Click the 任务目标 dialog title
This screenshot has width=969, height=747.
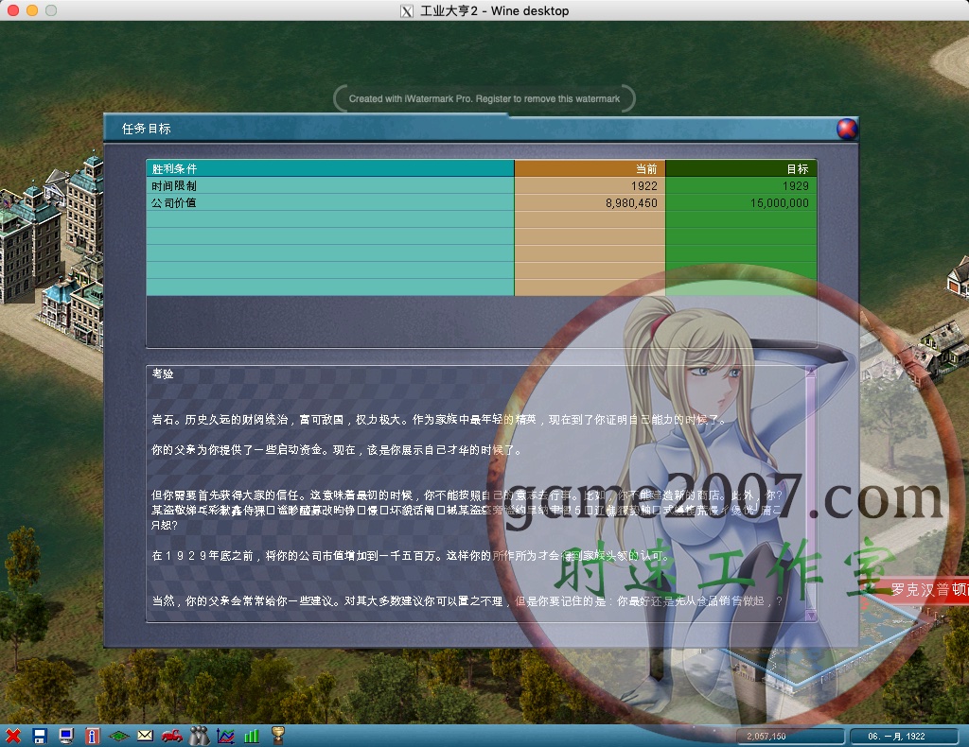pos(147,129)
